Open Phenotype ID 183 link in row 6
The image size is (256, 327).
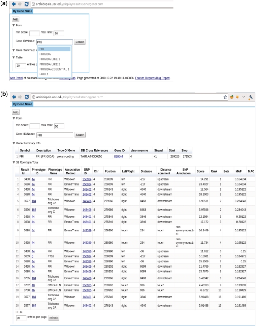coord(34,210)
